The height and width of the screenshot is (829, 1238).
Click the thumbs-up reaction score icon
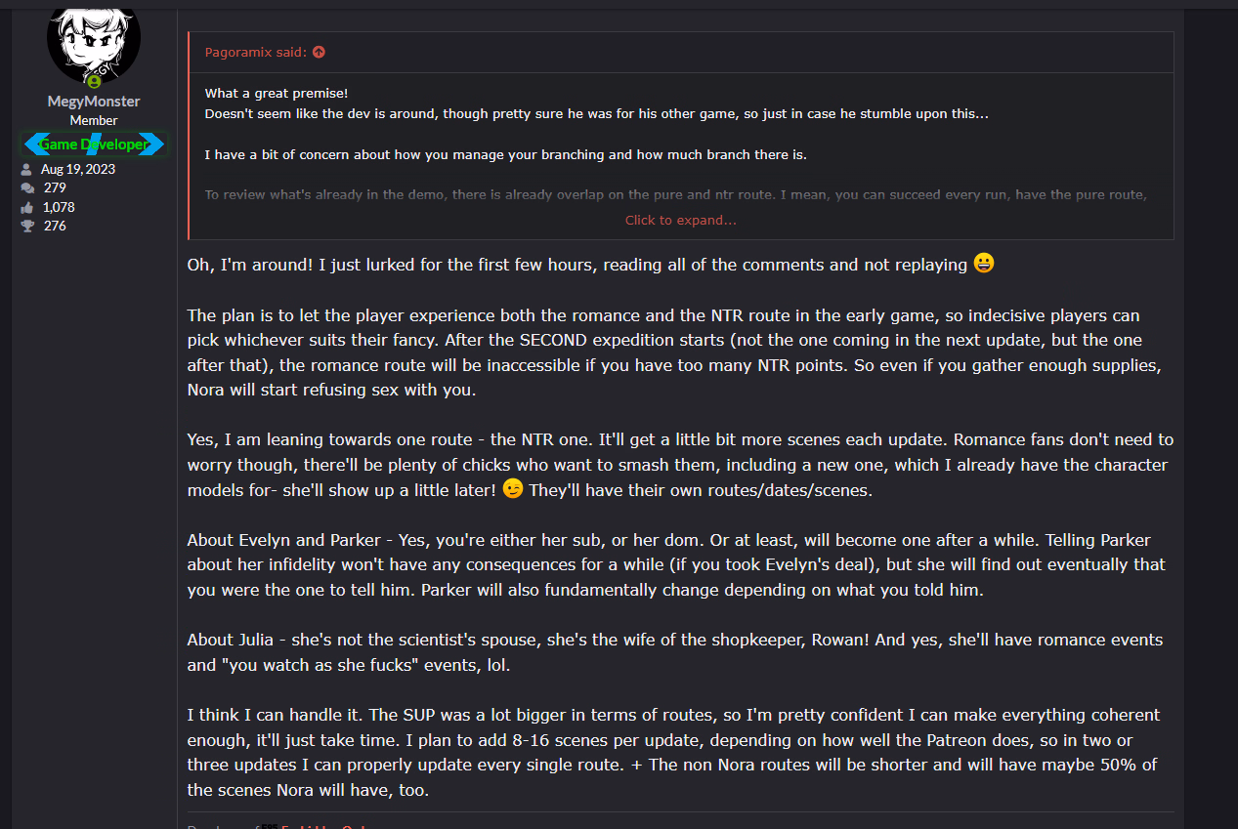point(27,207)
